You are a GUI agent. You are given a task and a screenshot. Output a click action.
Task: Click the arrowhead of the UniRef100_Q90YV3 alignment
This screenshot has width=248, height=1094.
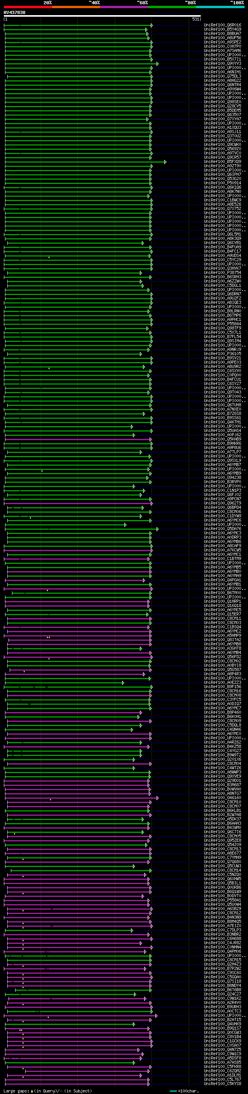coord(158,64)
